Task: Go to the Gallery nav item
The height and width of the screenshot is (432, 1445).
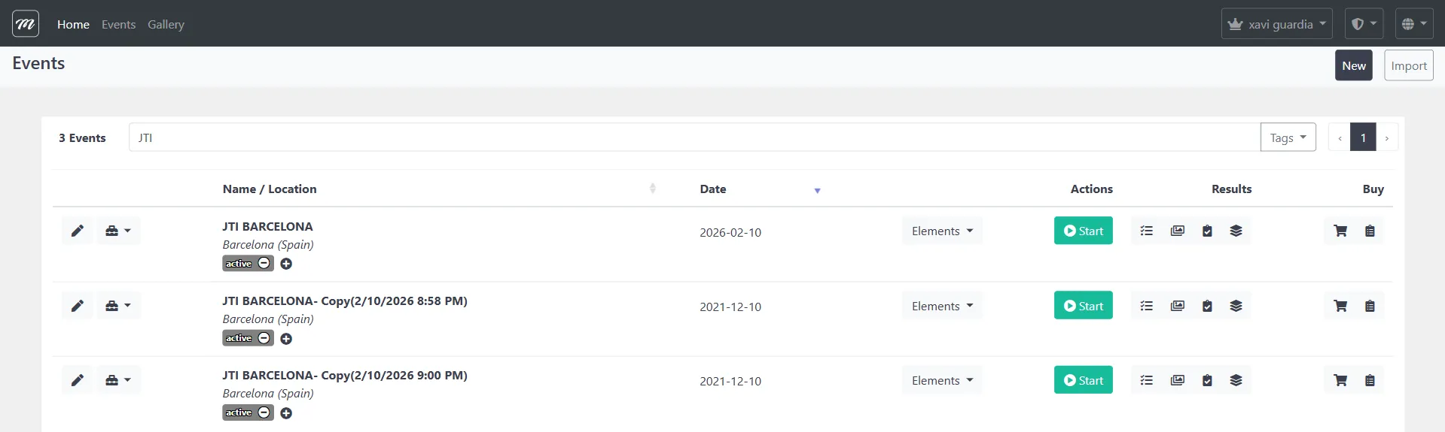Action: coord(166,24)
